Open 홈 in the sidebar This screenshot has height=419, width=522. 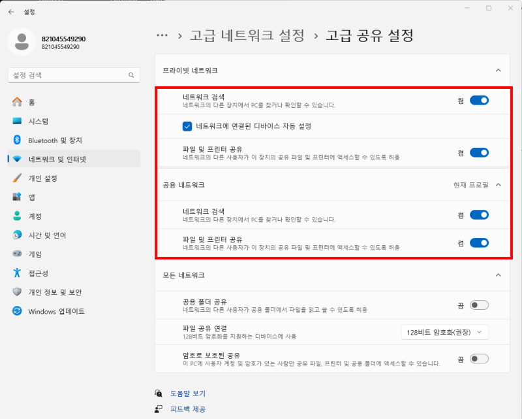(x=74, y=102)
